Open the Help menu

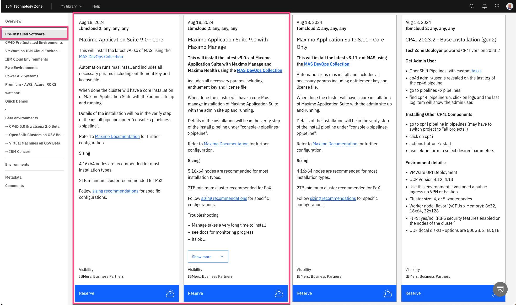click(x=96, y=6)
